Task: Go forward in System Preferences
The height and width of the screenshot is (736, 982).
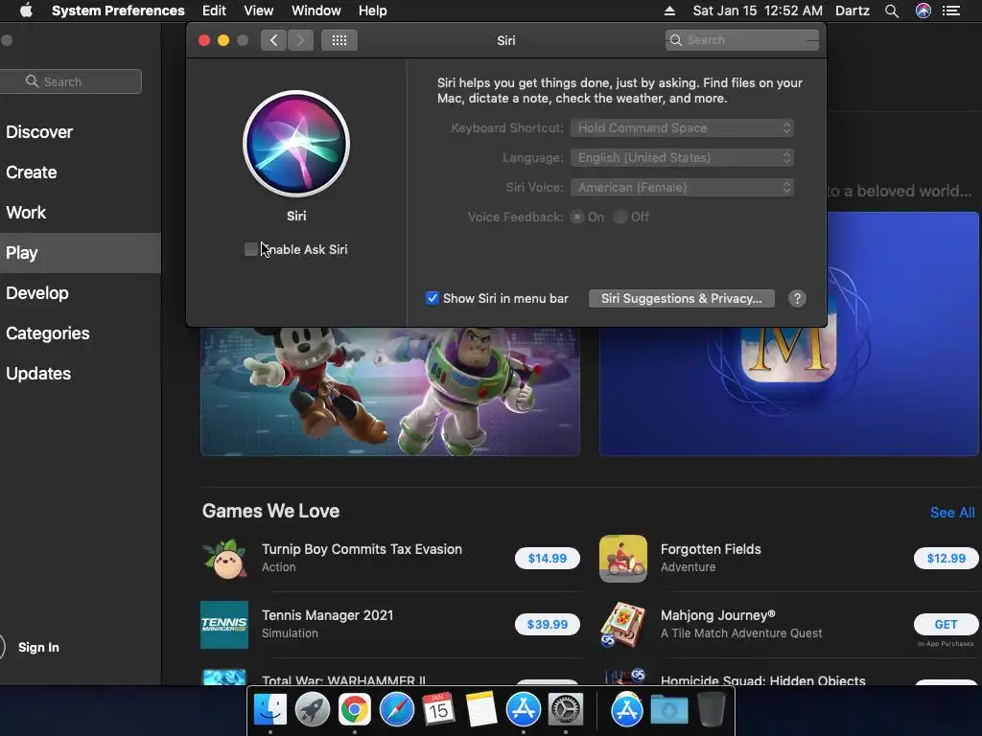Action: point(300,40)
